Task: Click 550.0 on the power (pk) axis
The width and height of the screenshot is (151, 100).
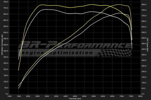Action: pos(6,26)
